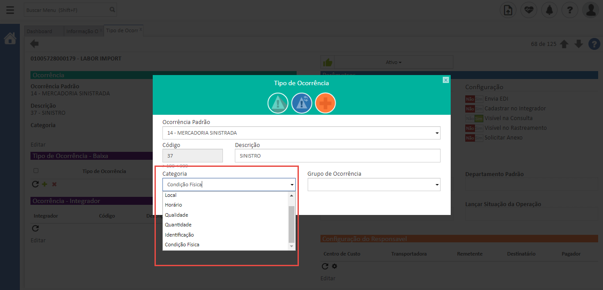This screenshot has height=290, width=603.
Task: Choose Horário from the Categoria list
Action: click(x=226, y=205)
